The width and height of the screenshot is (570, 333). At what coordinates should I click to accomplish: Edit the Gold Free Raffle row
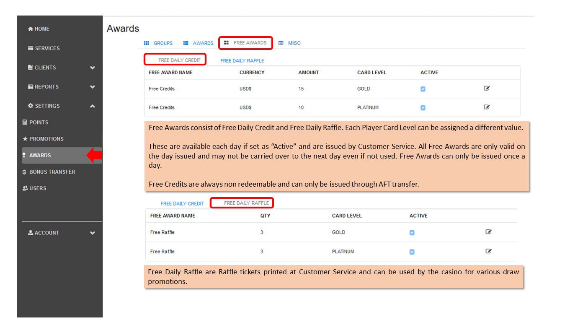click(488, 232)
